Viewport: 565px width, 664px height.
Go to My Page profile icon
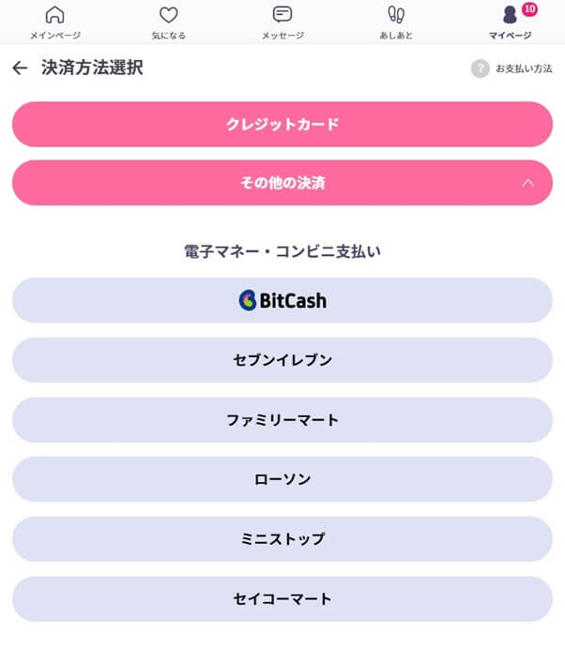(510, 16)
